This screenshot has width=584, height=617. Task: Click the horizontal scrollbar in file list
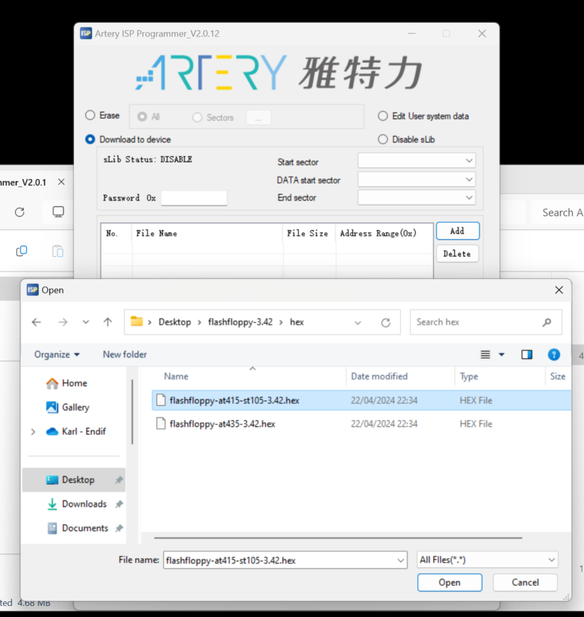tap(338, 537)
